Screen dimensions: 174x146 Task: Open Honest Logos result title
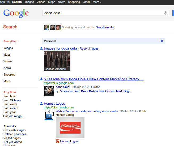tap(54, 103)
